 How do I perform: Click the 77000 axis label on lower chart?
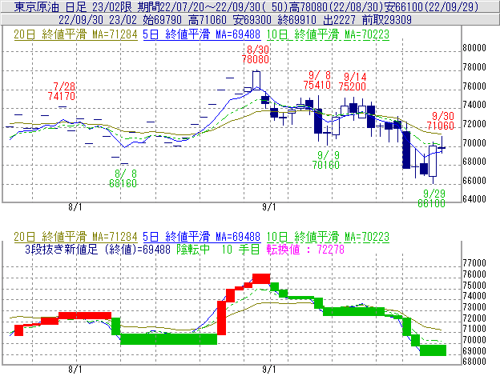(x=474, y=263)
